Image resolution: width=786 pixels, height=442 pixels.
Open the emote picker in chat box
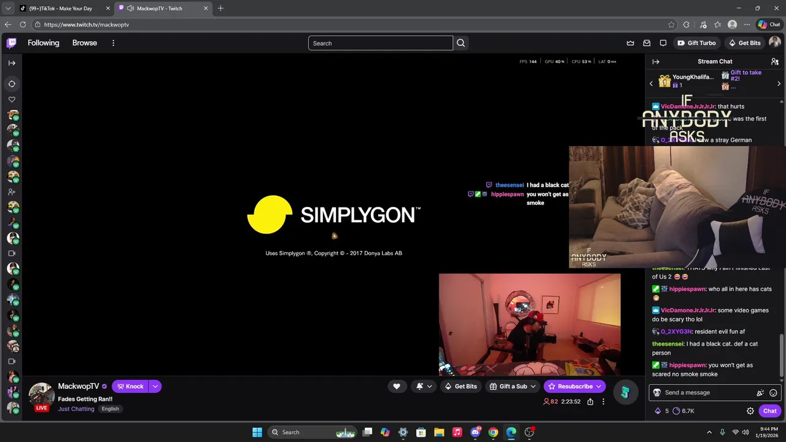tap(773, 393)
